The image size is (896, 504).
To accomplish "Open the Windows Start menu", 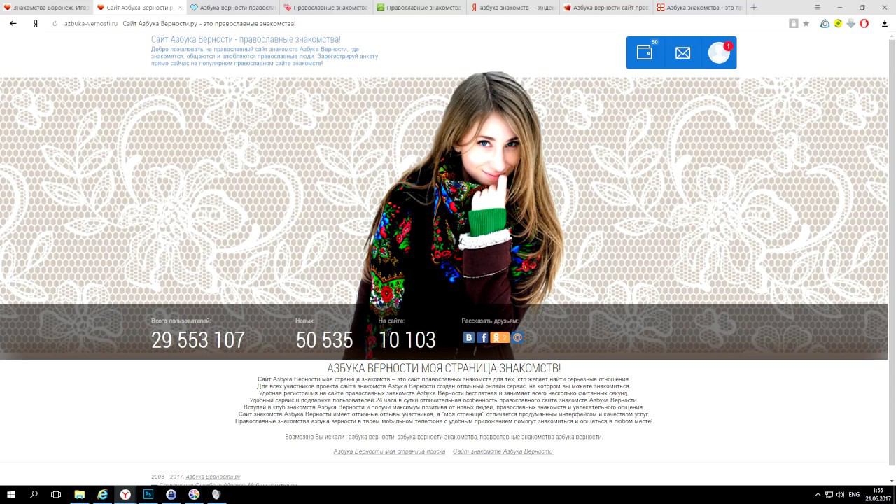I will (x=11, y=494).
